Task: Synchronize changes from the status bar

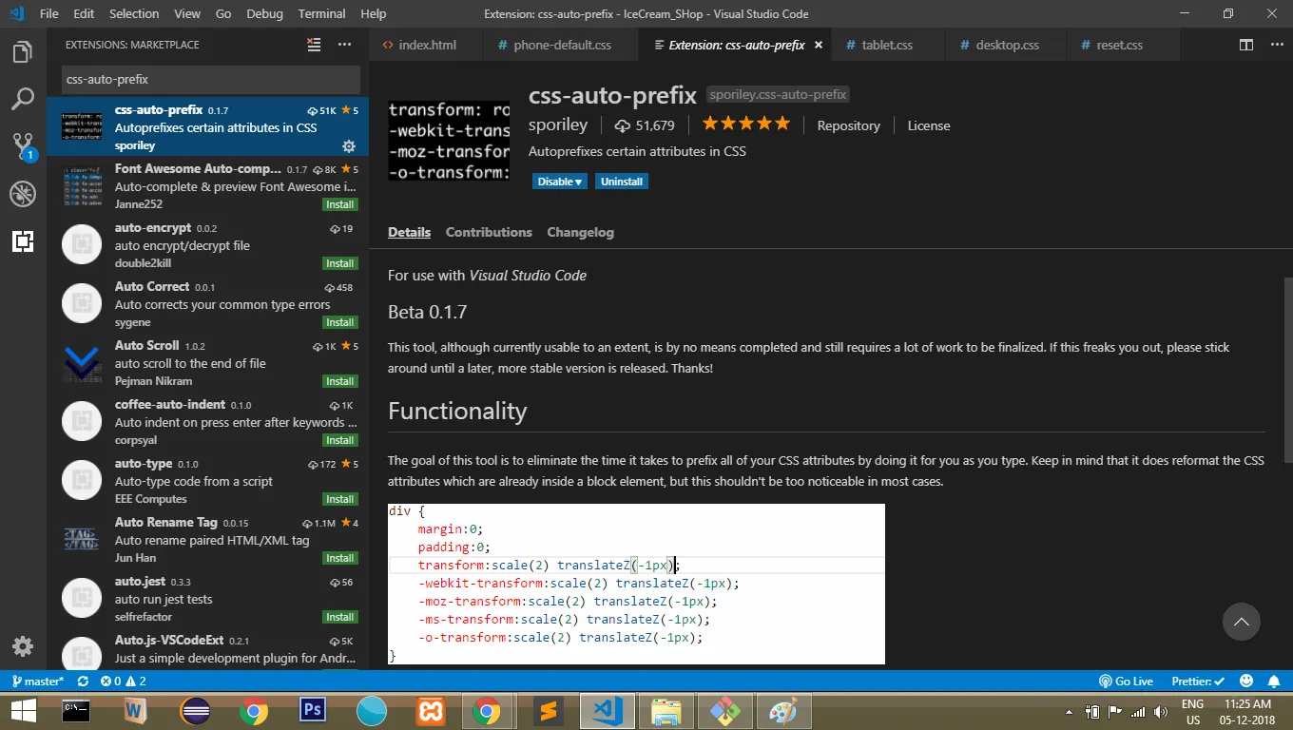Action: pyautogui.click(x=83, y=682)
